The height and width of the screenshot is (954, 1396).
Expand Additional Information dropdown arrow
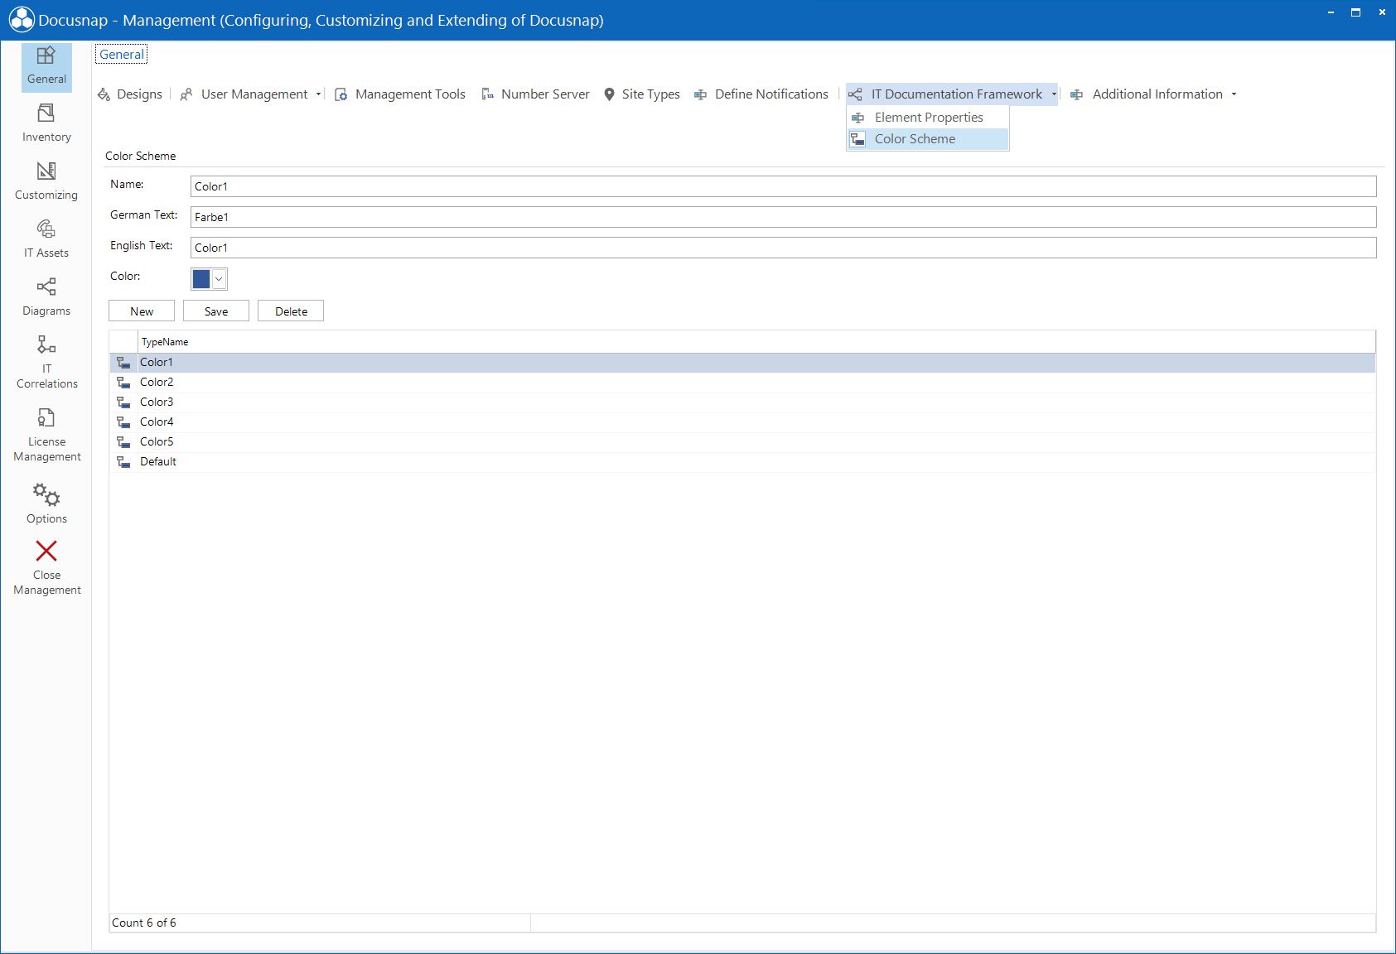pyautogui.click(x=1234, y=94)
